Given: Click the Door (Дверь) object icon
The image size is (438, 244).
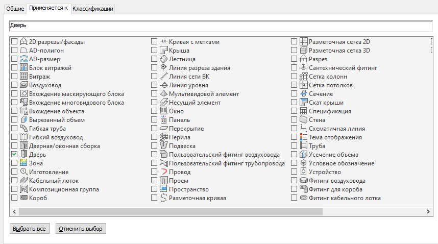Looking at the screenshot, I should click(x=23, y=154).
